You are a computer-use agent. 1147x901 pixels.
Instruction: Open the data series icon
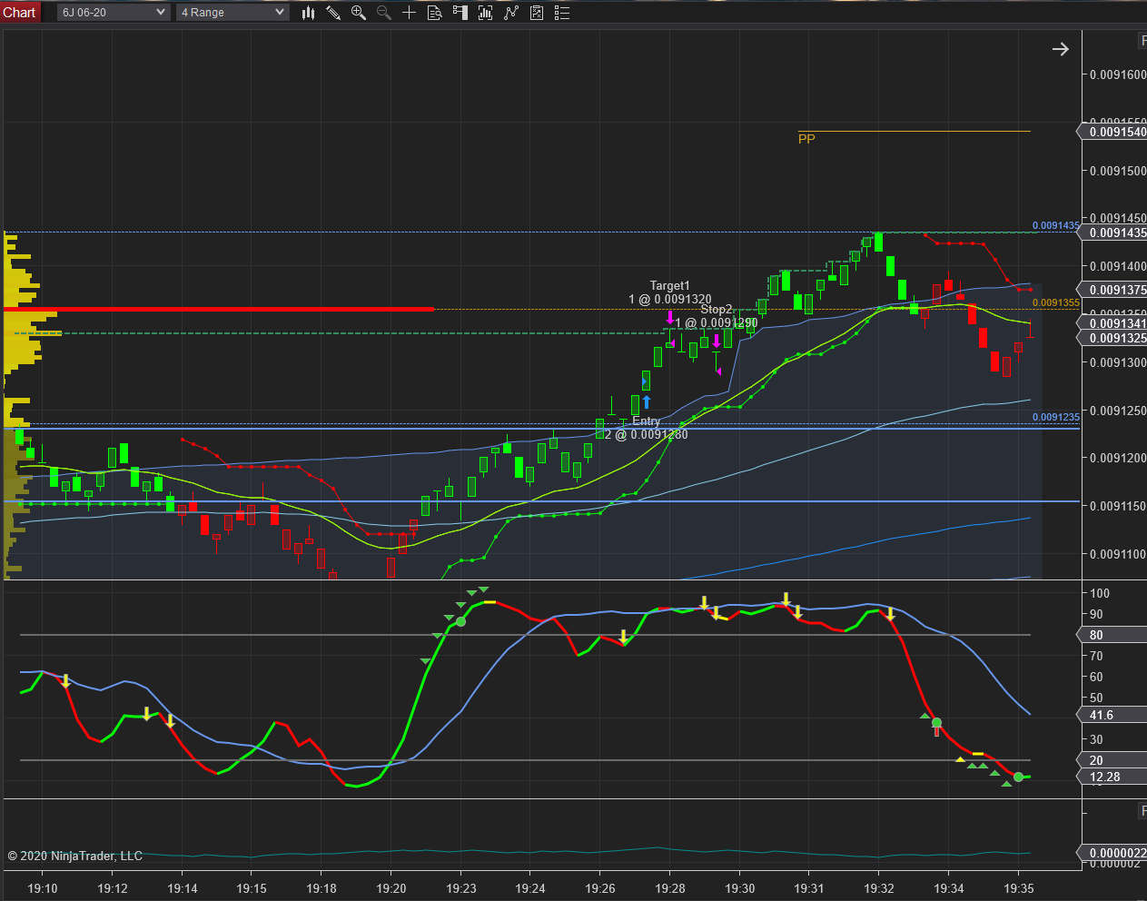point(486,12)
